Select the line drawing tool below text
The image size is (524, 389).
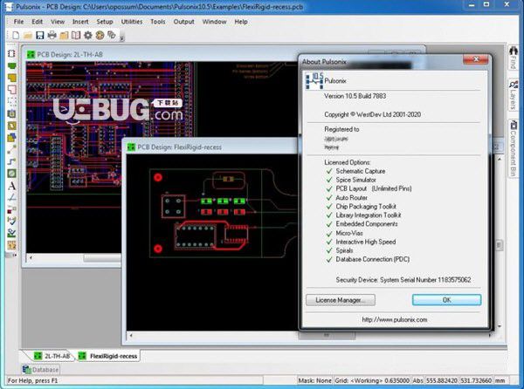[11, 197]
